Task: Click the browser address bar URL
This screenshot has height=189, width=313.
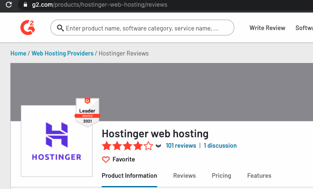Action: click(100, 5)
